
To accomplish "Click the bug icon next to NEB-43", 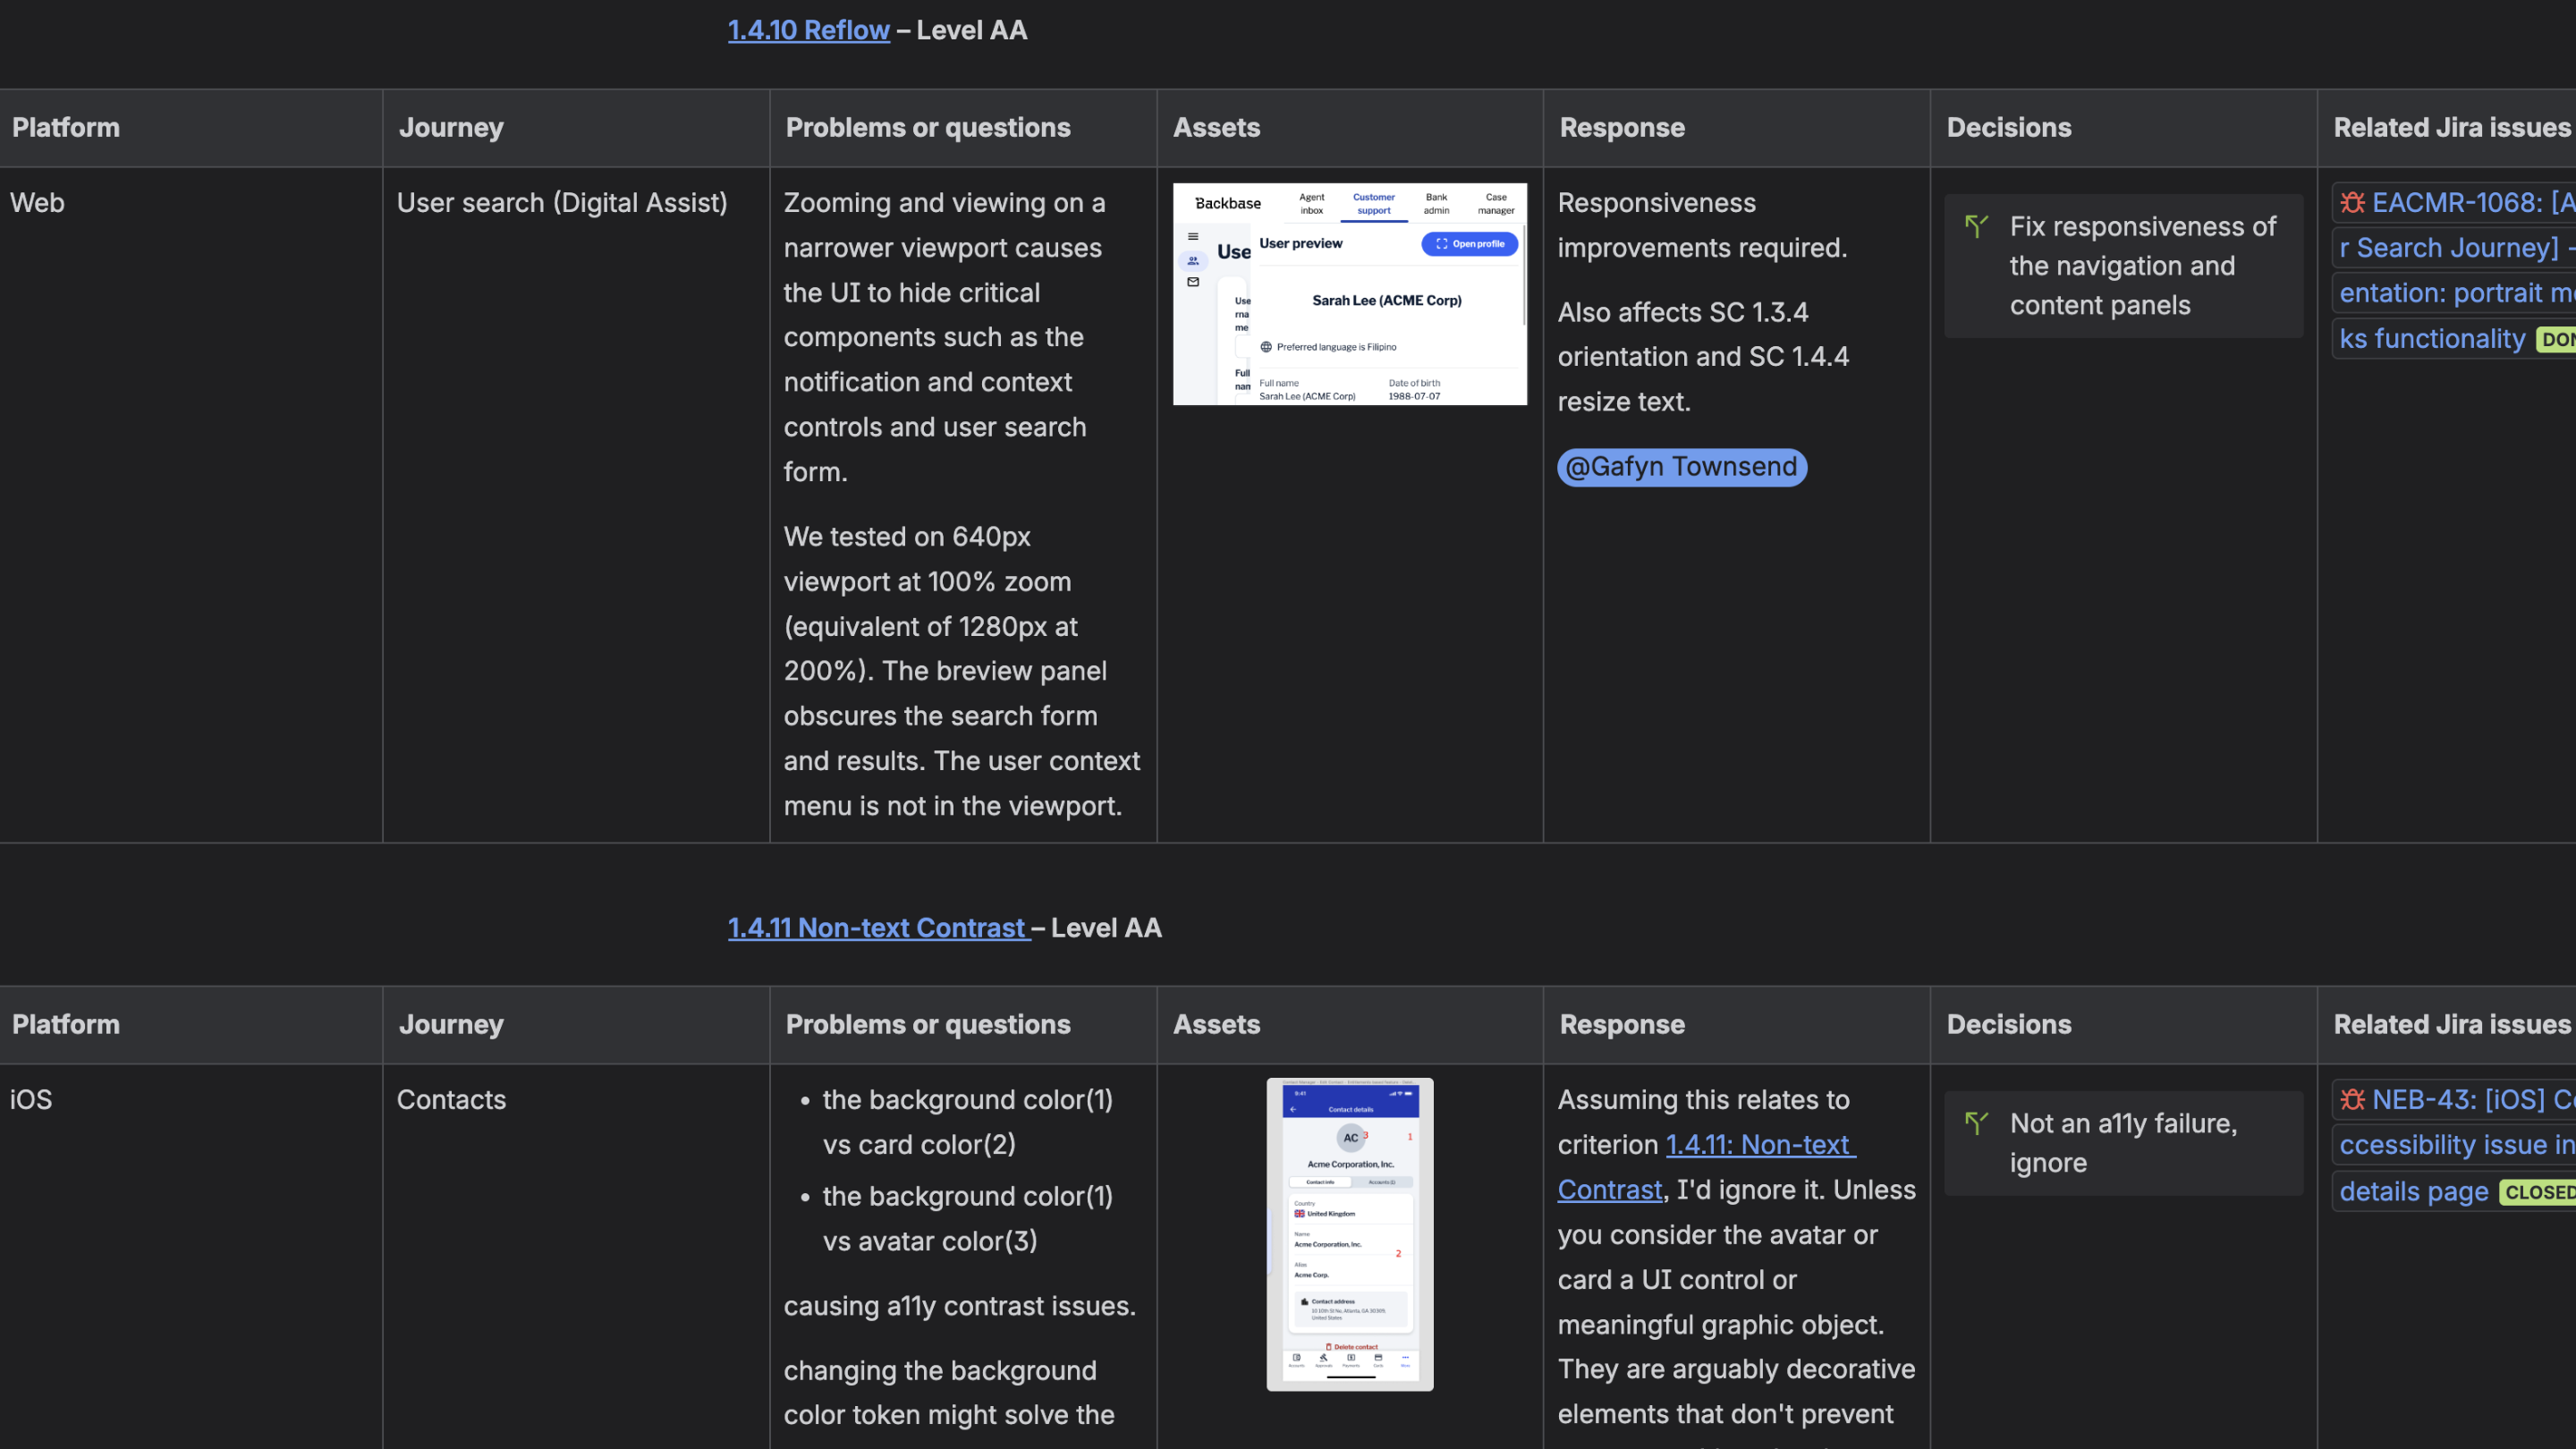I will pyautogui.click(x=2352, y=1100).
